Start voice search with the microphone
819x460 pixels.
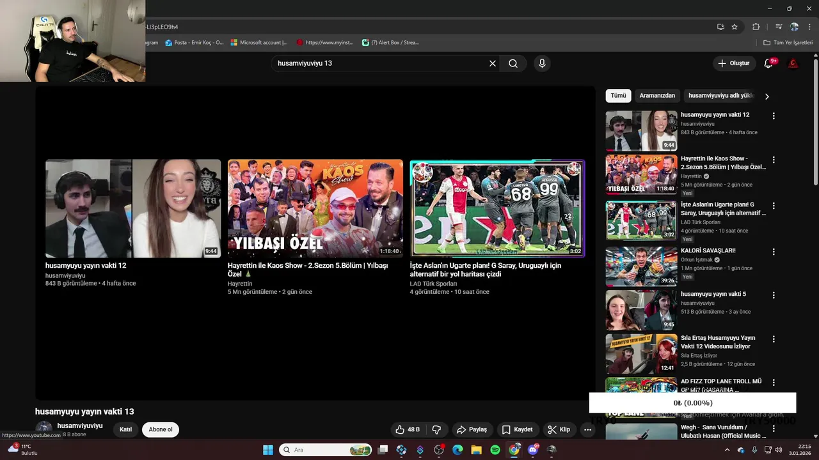(x=542, y=63)
